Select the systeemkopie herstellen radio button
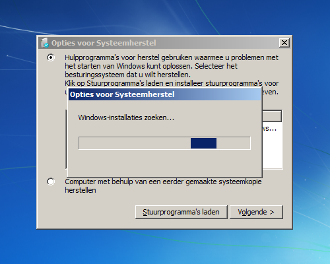Screen dimensions: 330x264 coord(51,181)
